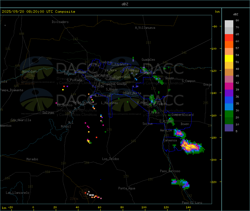Click the SAN_RAFAEL city label
The height and width of the screenshot is (211, 250).
click(102, 75)
